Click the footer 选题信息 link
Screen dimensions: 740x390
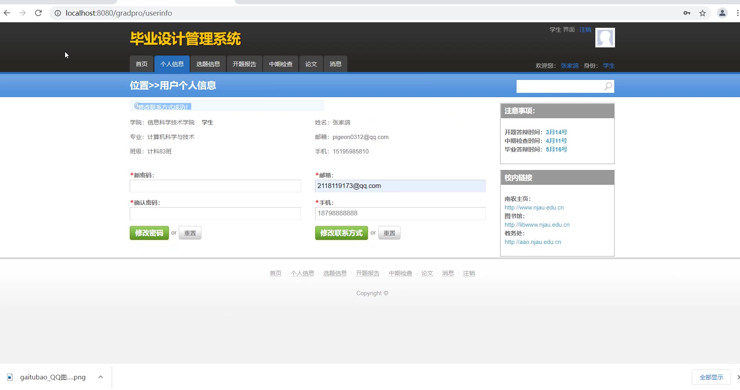pos(335,273)
